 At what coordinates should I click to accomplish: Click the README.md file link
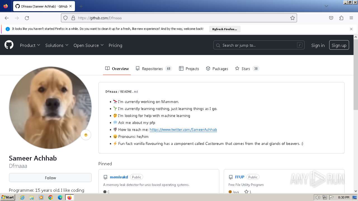(129, 92)
